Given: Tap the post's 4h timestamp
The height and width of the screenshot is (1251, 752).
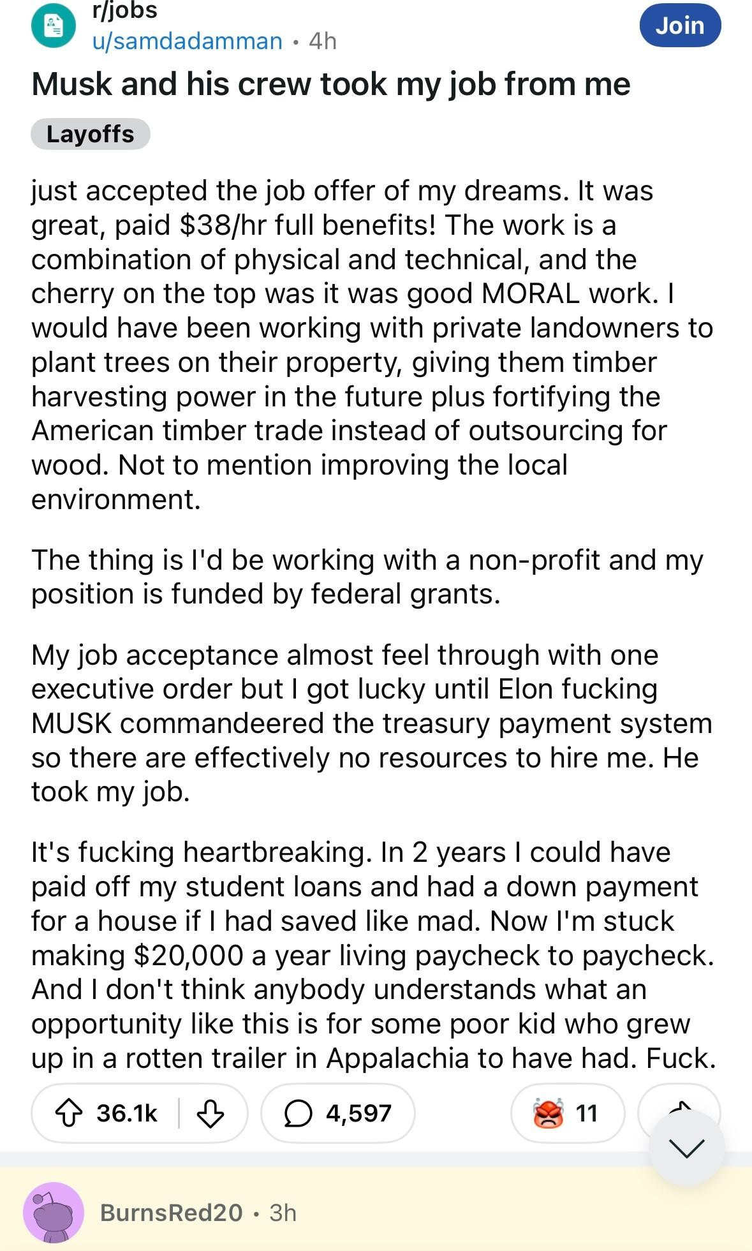Looking at the screenshot, I should pyautogui.click(x=322, y=41).
